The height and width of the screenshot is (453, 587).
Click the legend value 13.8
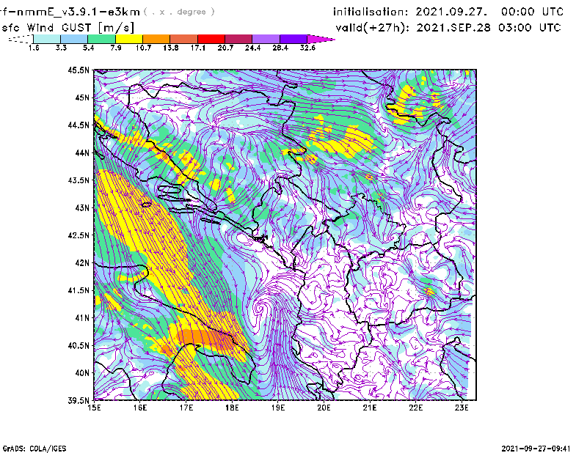(x=171, y=48)
